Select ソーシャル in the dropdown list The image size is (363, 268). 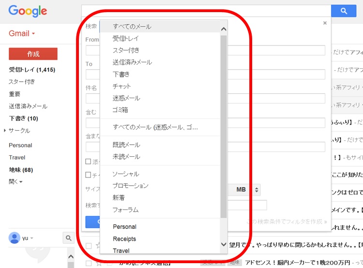click(160, 174)
